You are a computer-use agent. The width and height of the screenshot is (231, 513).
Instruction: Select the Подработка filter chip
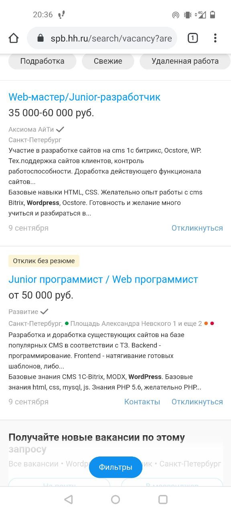[42, 61]
